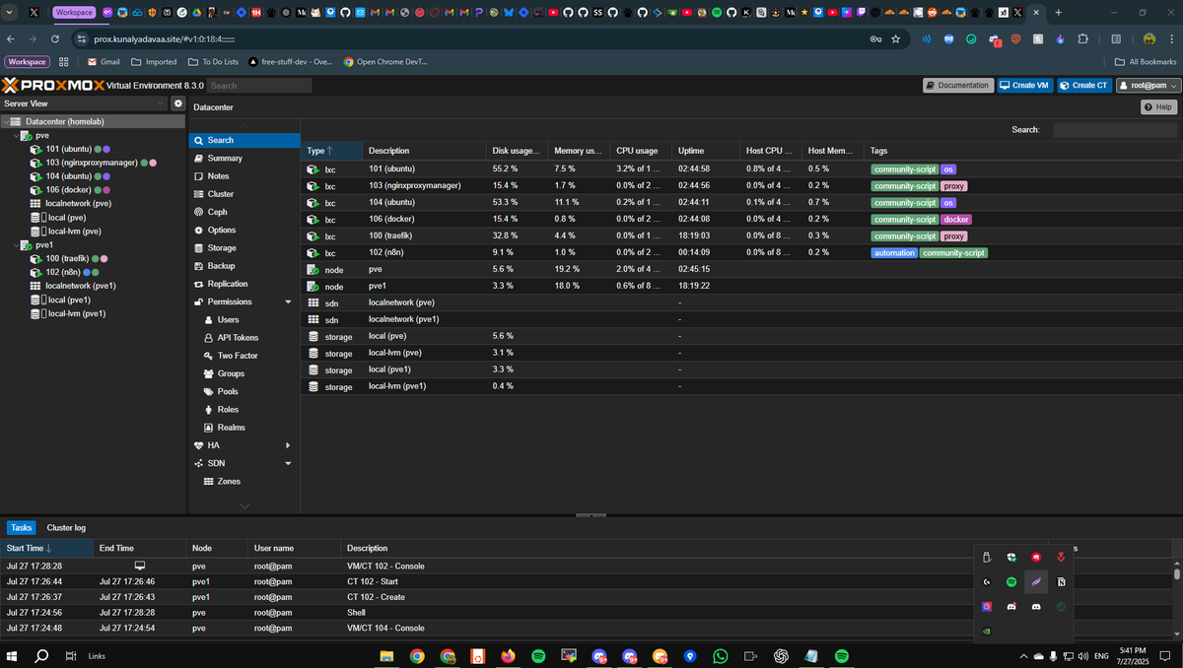This screenshot has height=668, width=1183.
Task: Select the Tasks tab
Action: click(22, 528)
